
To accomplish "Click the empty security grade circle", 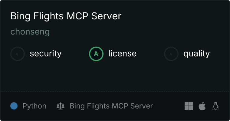I will [18, 54].
